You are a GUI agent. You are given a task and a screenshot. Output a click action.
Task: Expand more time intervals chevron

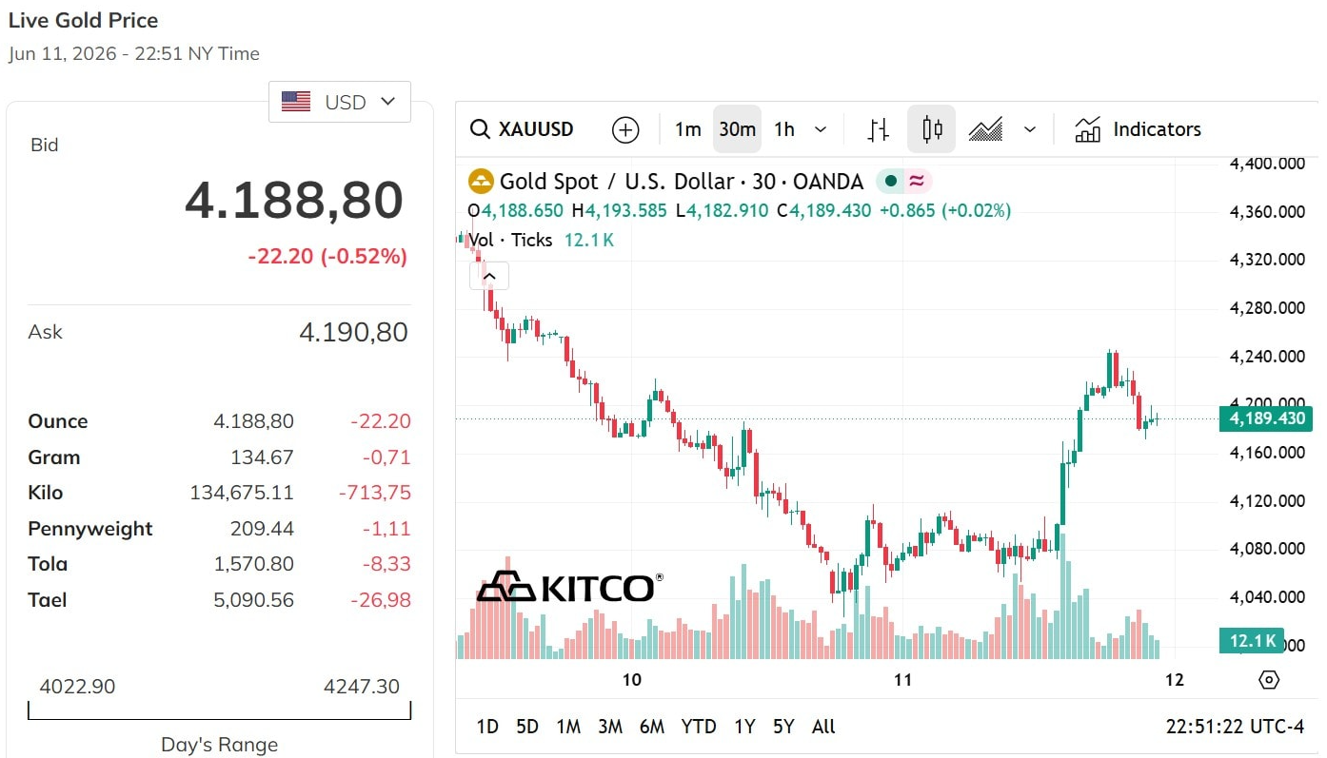[x=822, y=129]
